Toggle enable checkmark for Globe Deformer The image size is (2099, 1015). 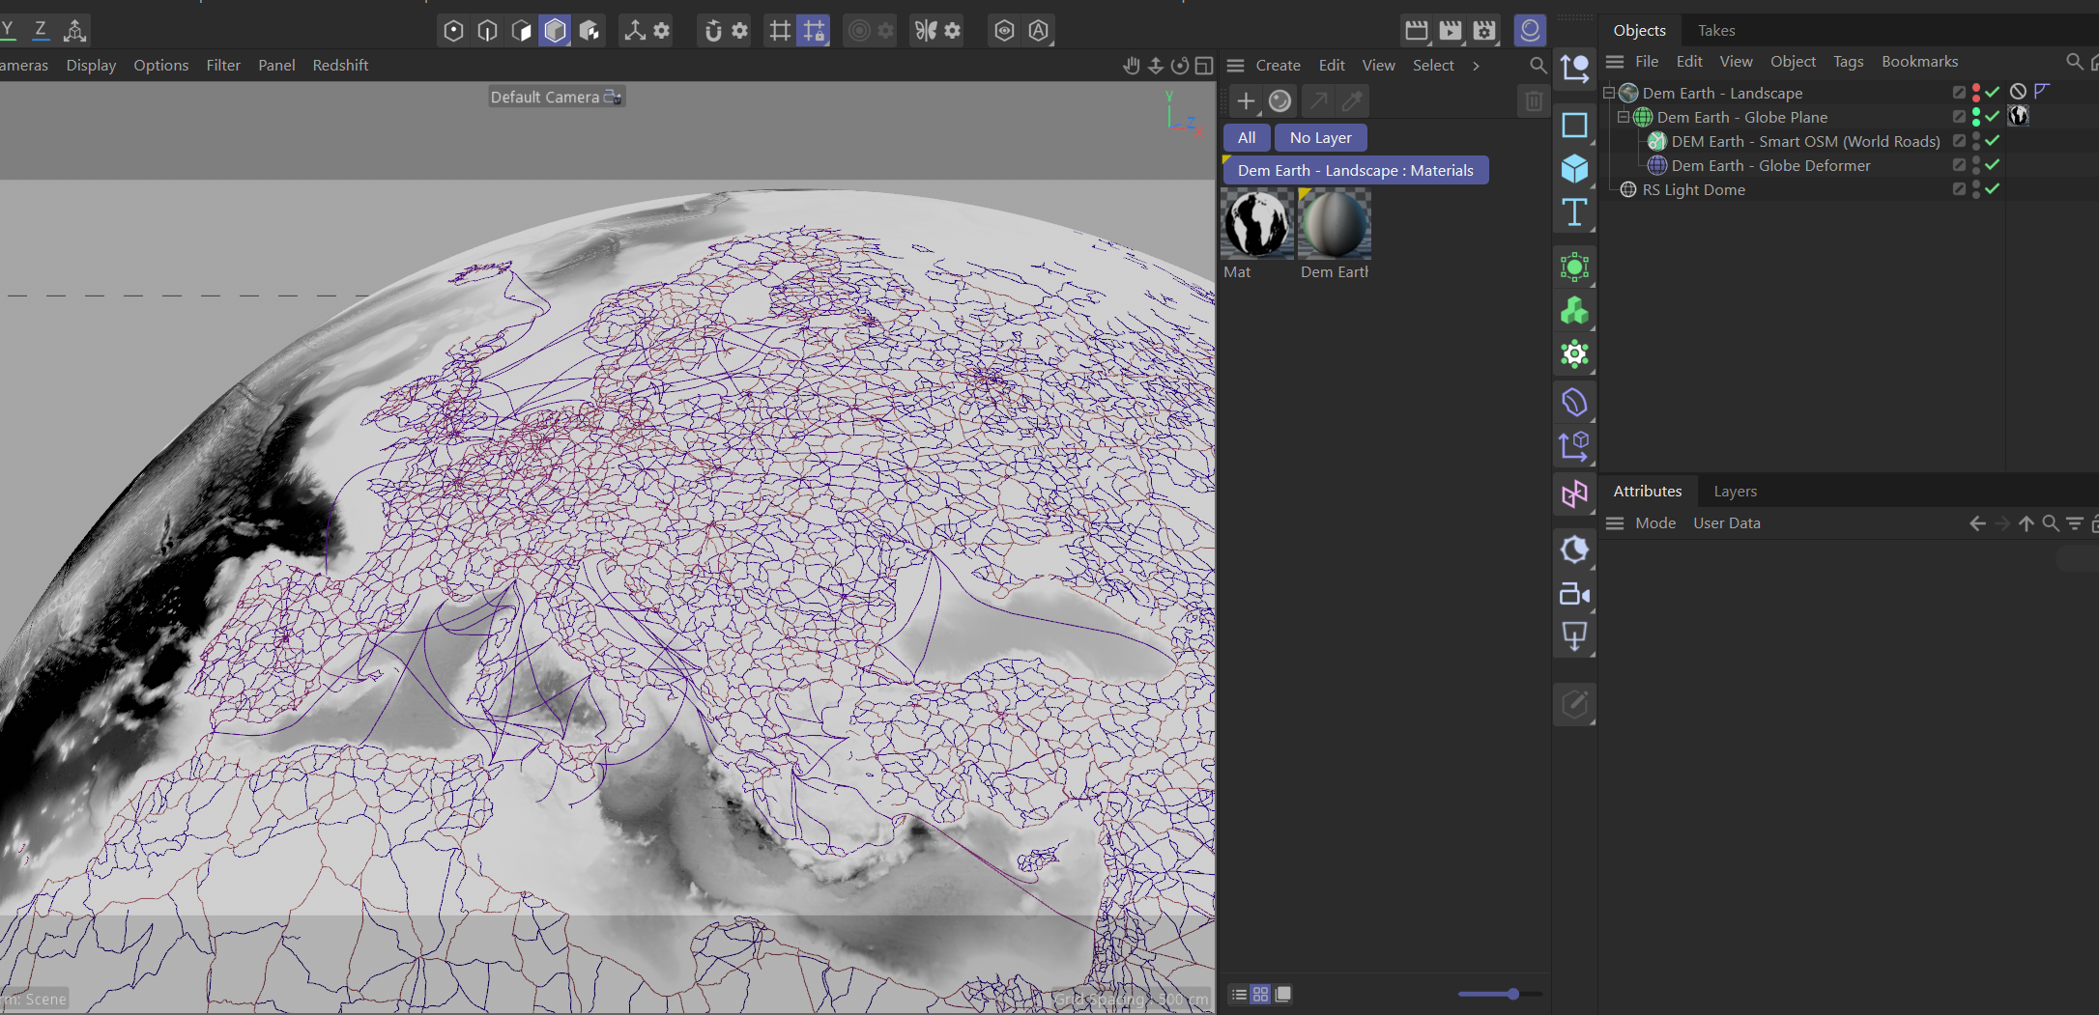[x=1992, y=165]
